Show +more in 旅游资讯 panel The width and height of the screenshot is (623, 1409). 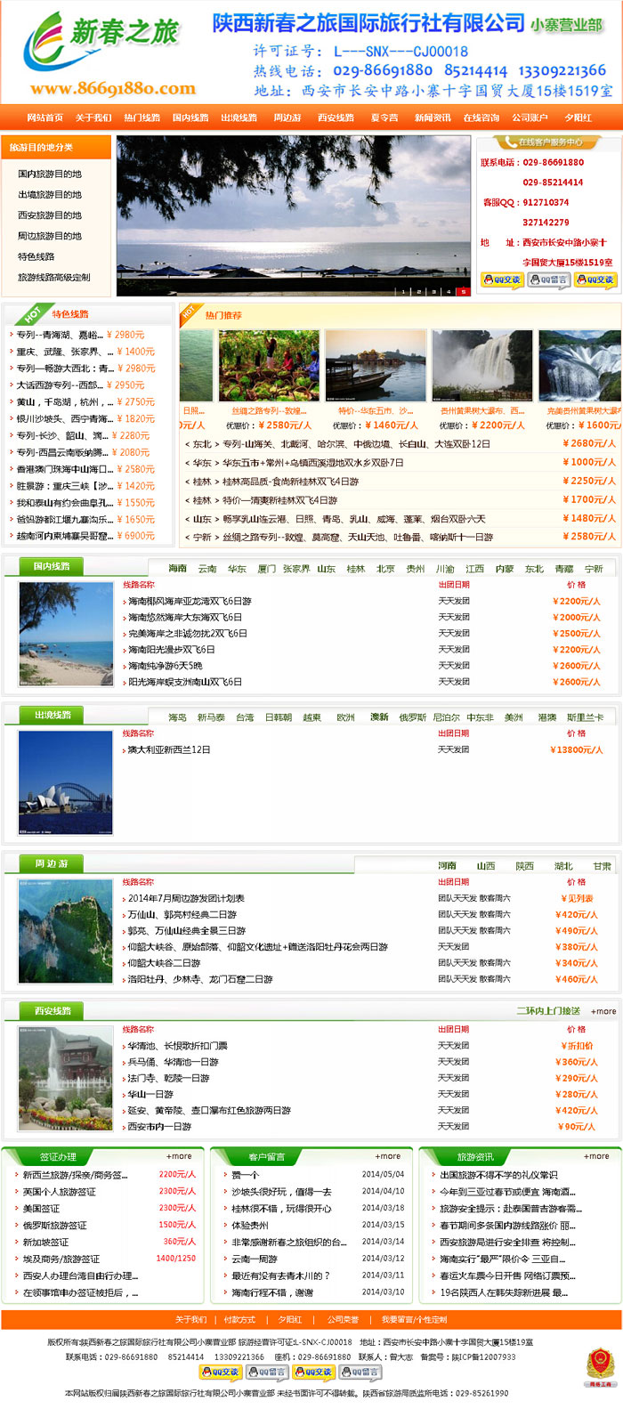(596, 1156)
